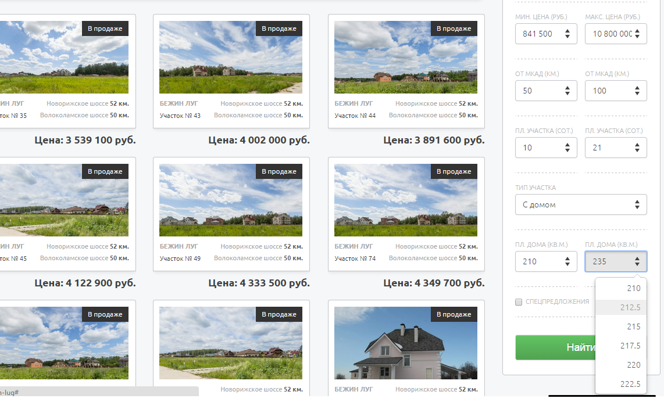View the plot № 74 listing image
Viewport: 664px width, 402px height.
[405, 200]
